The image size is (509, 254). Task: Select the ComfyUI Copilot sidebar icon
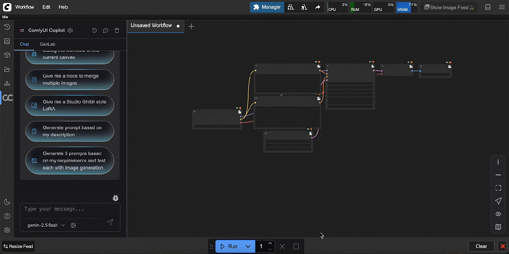click(x=8, y=98)
